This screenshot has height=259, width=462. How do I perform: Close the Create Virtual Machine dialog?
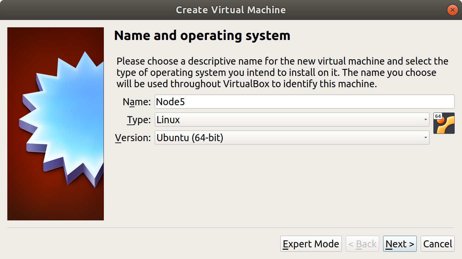point(452,10)
